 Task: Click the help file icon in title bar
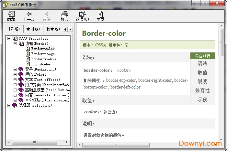click(5, 5)
